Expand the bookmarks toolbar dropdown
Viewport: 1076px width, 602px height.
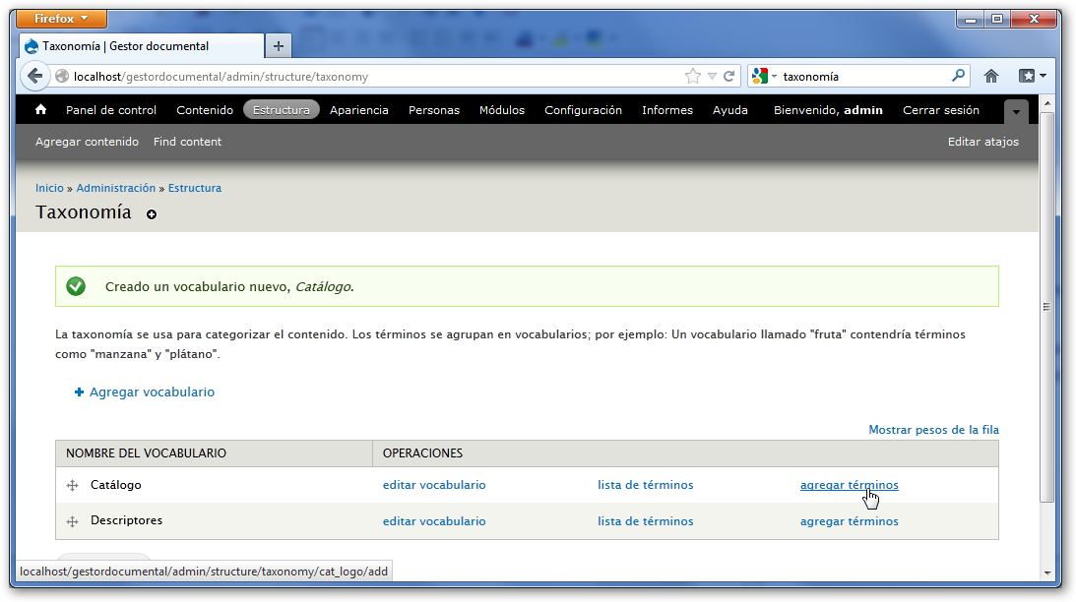click(x=1033, y=76)
